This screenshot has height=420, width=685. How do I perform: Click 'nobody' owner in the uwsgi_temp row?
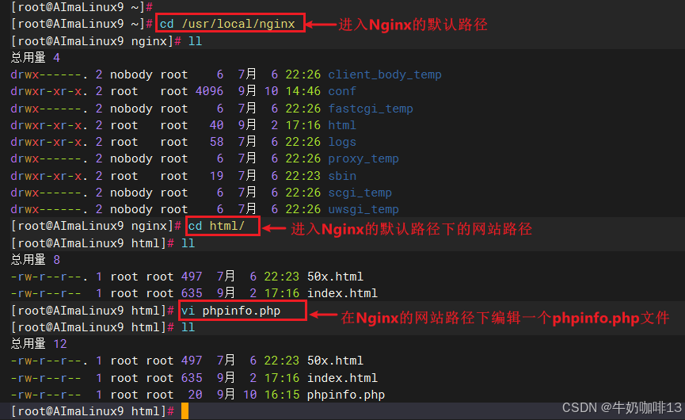pos(131,209)
